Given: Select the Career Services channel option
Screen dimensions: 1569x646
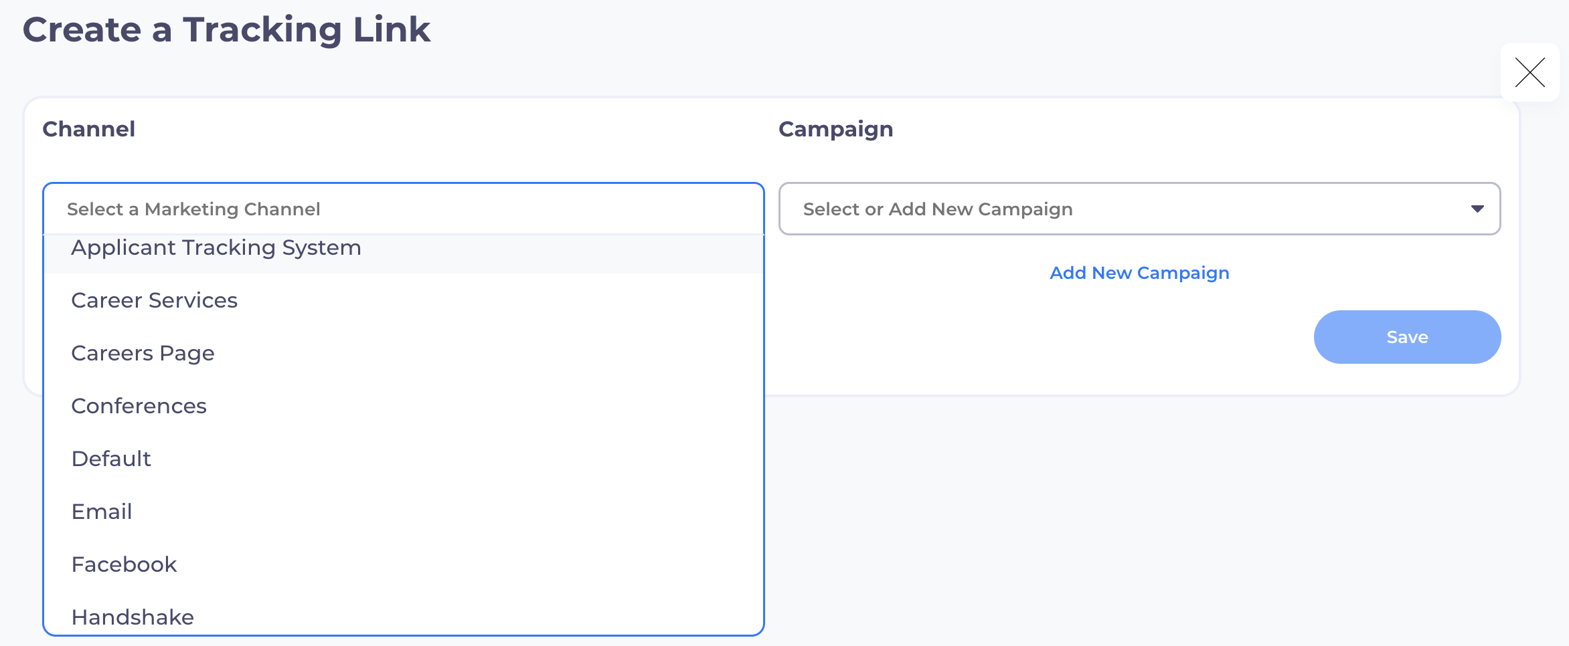Looking at the screenshot, I should tap(155, 301).
